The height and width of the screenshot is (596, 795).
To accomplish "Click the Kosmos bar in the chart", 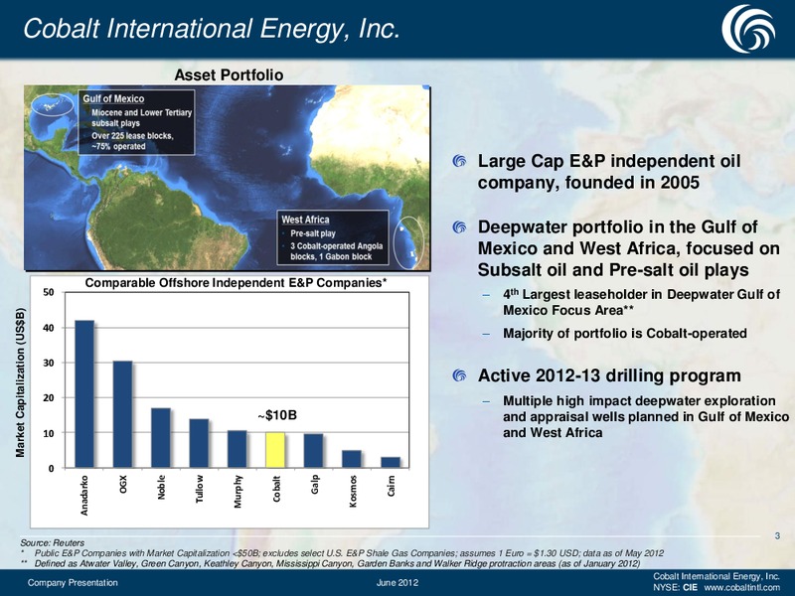I will [352, 459].
